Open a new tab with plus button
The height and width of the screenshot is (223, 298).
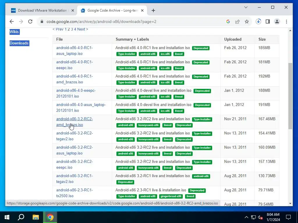coord(153,10)
